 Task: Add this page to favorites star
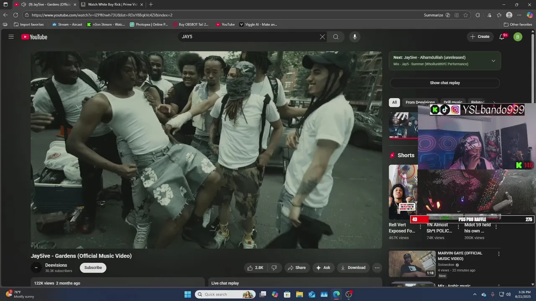tap(466, 15)
